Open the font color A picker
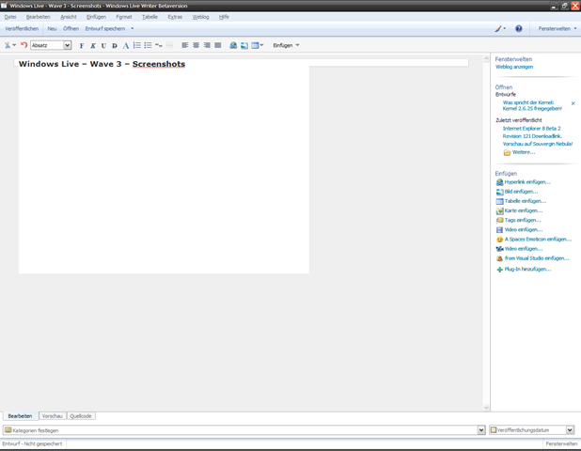581x451 pixels. coord(126,45)
